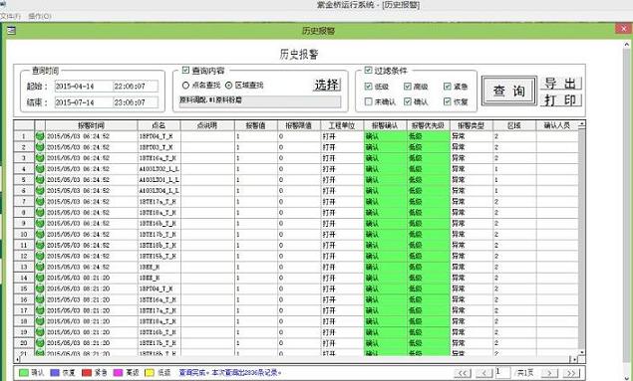Click the window icon beside the 历史报警 title
The width and height of the screenshot is (633, 381).
(x=11, y=30)
